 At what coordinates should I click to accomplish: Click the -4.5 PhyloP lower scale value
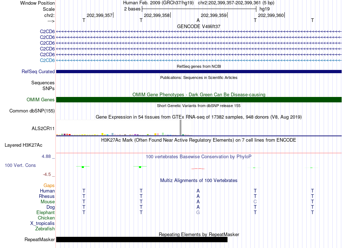click(x=47, y=174)
